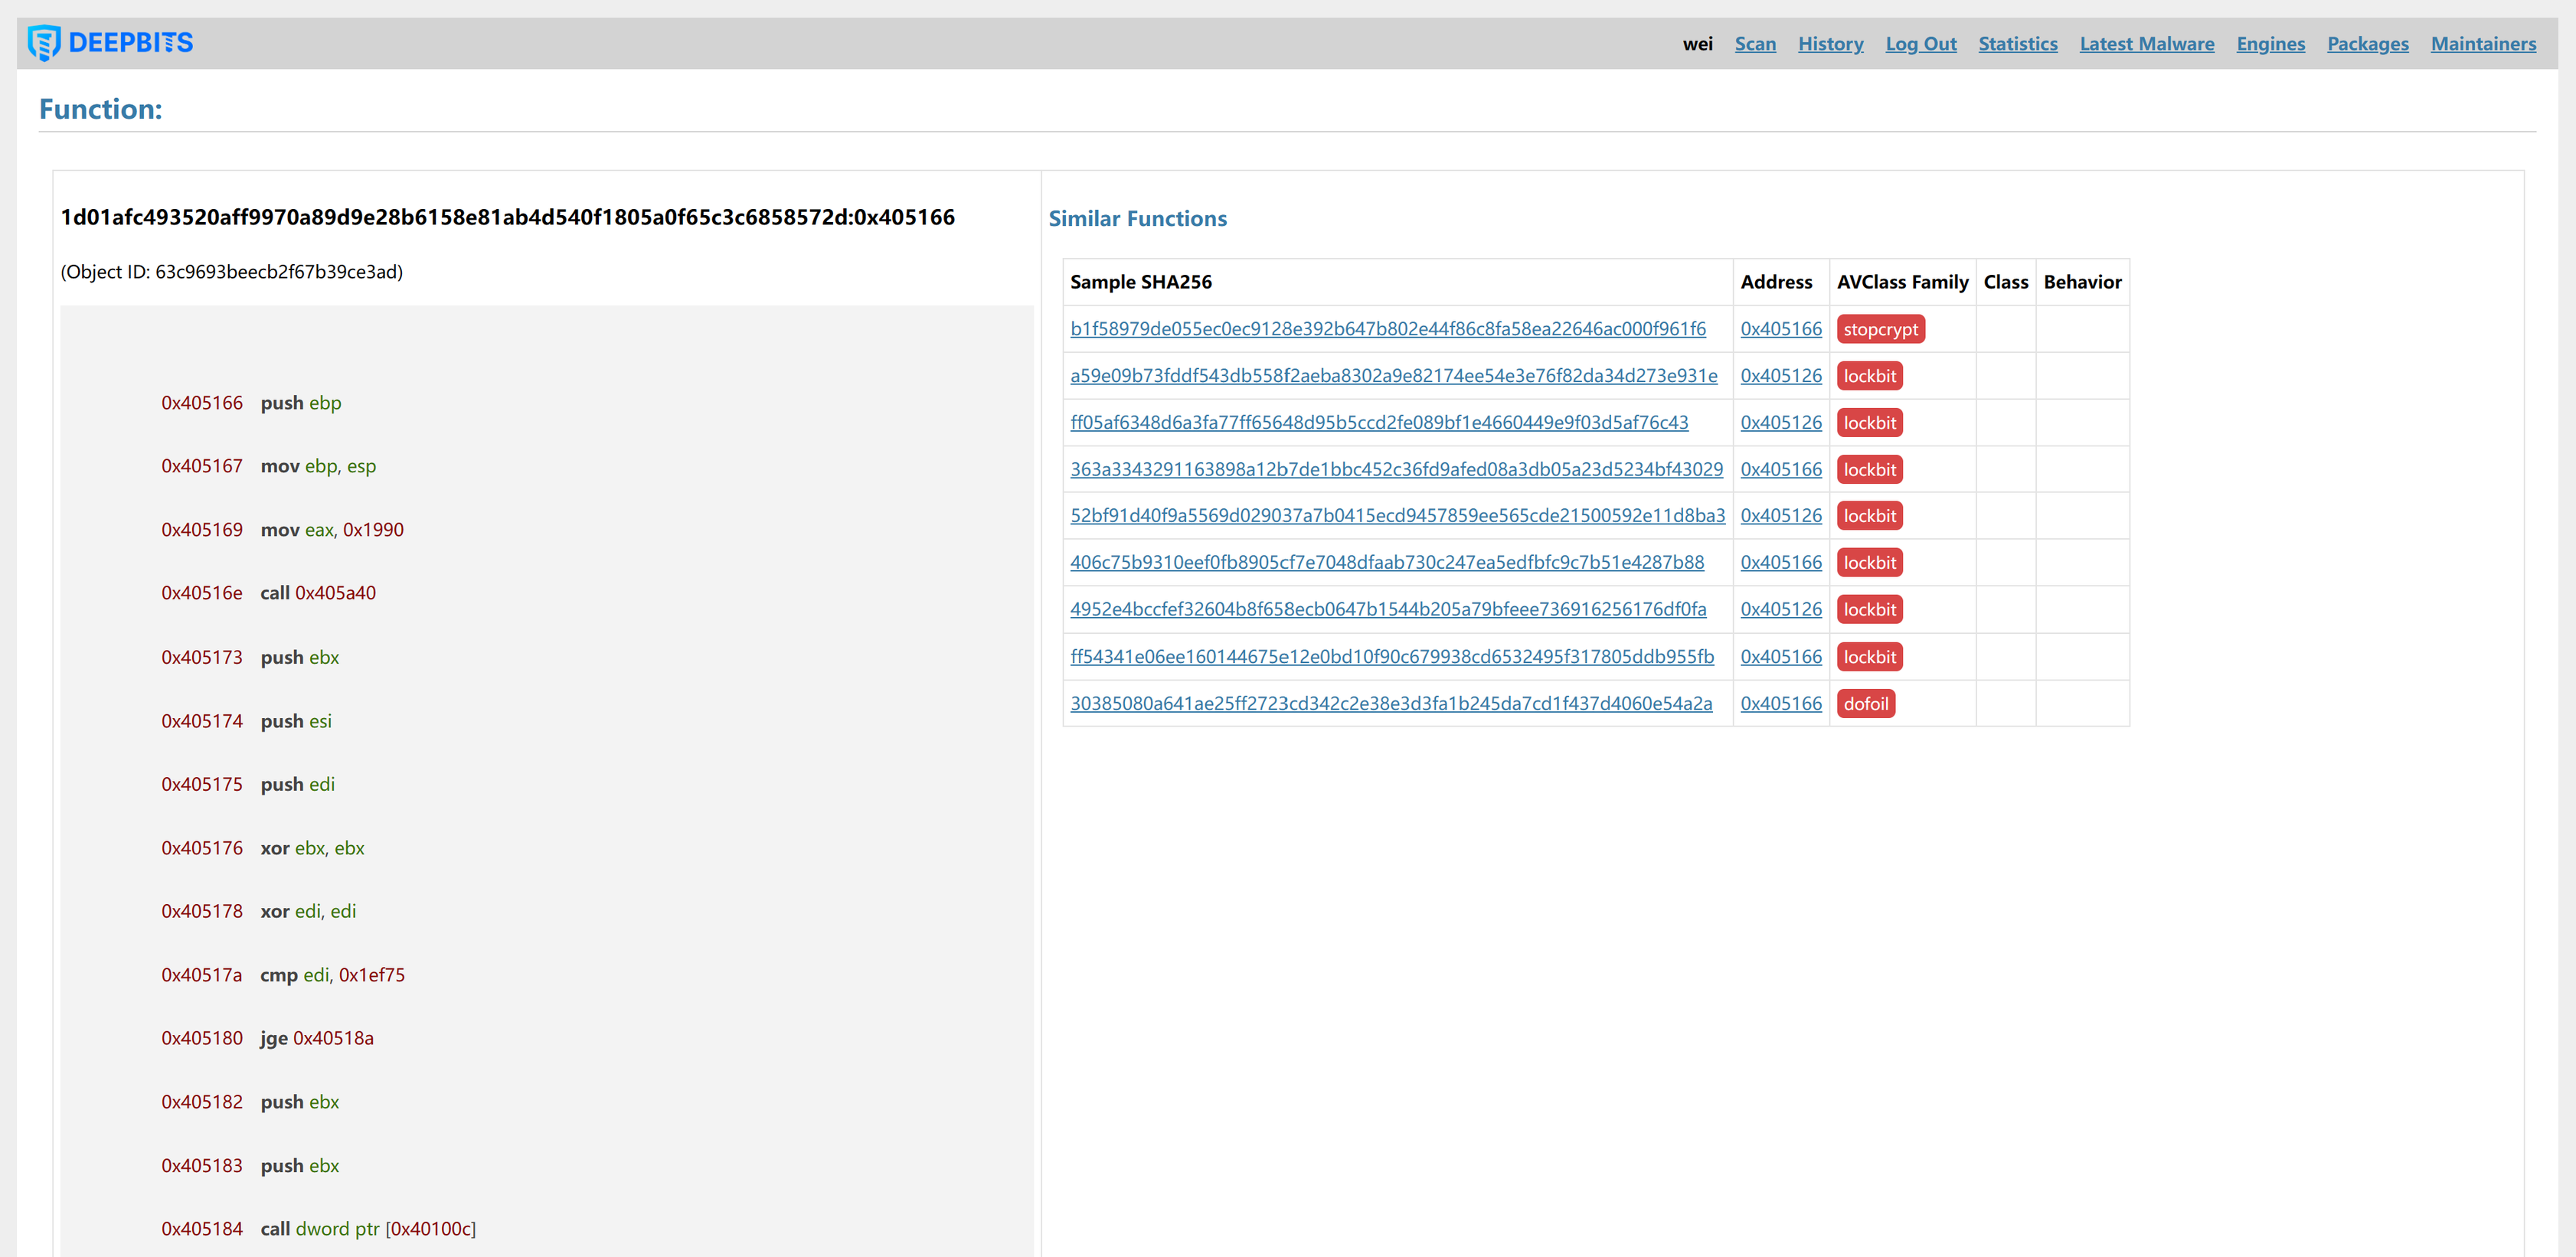The width and height of the screenshot is (2576, 1257).
Task: Click the Deepbits shield logo icon
Action: tap(44, 43)
